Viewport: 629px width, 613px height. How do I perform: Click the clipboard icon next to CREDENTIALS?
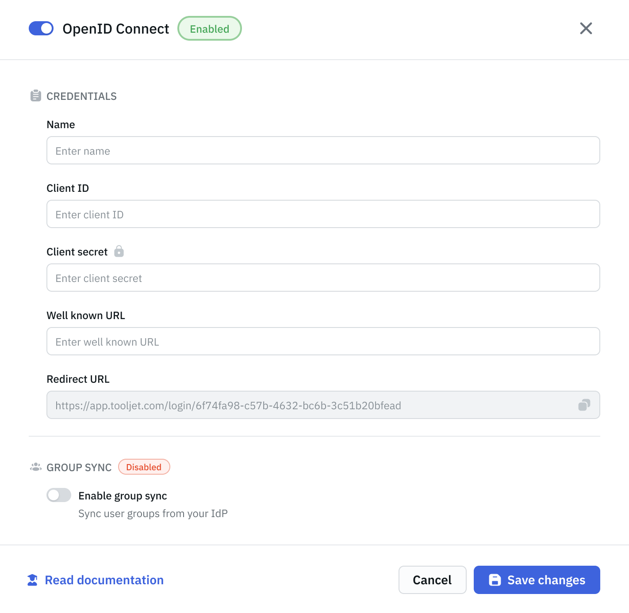pyautogui.click(x=35, y=95)
